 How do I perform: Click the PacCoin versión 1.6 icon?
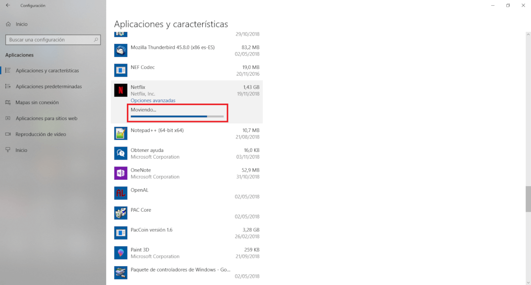coord(121,233)
